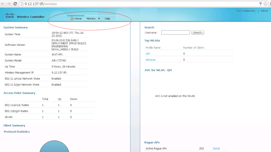
Task: Click the browser back arrow
Action: click(3, 4)
